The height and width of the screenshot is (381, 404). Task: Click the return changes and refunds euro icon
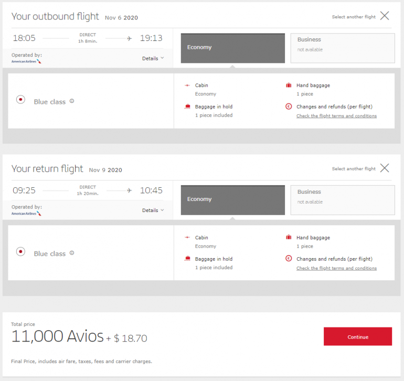pos(288,259)
